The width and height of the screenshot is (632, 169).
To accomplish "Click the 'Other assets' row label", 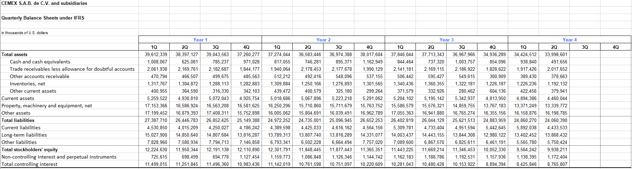I will pyautogui.click(x=16, y=113).
